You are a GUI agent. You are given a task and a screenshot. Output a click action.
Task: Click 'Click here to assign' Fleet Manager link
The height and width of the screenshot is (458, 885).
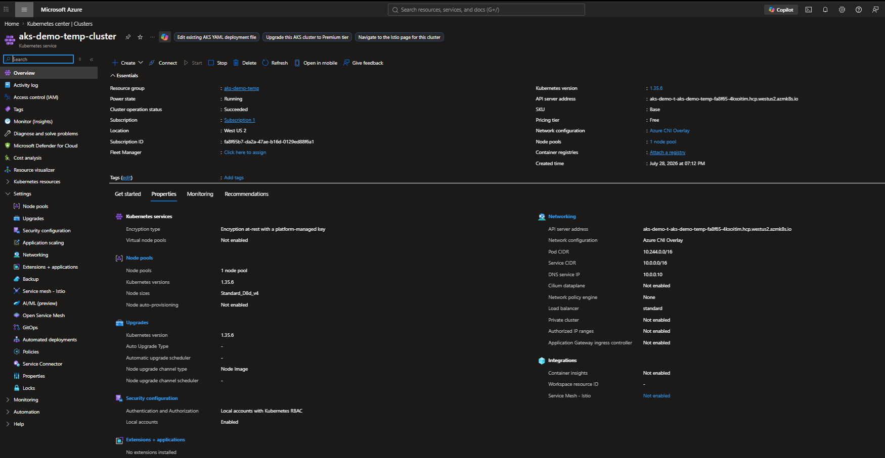click(245, 152)
